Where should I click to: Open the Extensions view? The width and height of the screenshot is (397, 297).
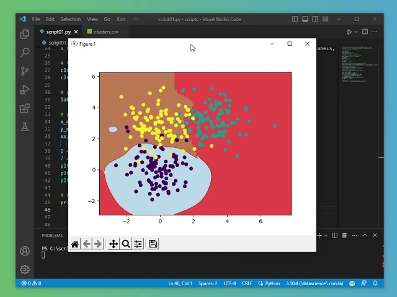[25, 109]
